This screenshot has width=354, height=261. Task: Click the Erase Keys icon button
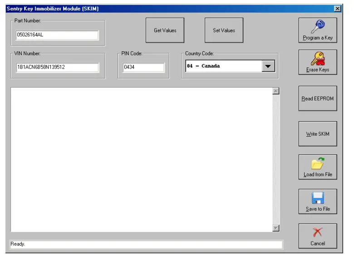(318, 62)
